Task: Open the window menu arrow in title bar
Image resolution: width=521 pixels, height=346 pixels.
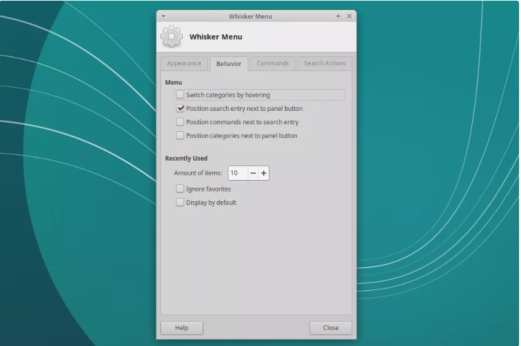Action: tap(164, 16)
